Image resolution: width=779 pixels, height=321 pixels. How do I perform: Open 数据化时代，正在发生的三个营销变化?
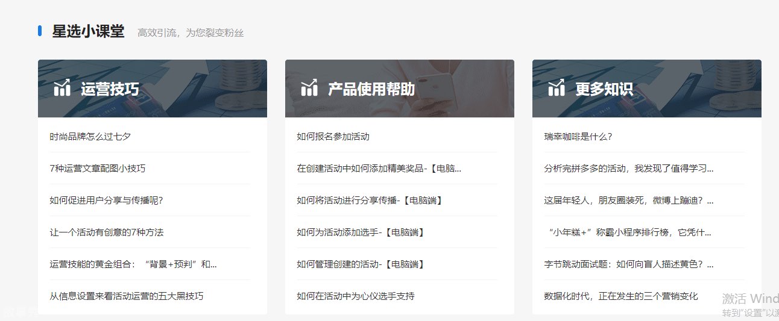pos(621,296)
